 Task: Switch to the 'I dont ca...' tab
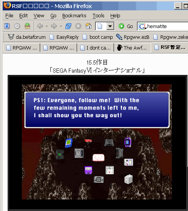(x=96, y=48)
